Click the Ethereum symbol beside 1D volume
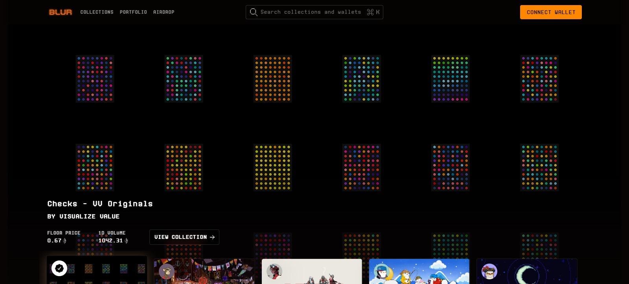Screen dimensions: 629x284 126,240
